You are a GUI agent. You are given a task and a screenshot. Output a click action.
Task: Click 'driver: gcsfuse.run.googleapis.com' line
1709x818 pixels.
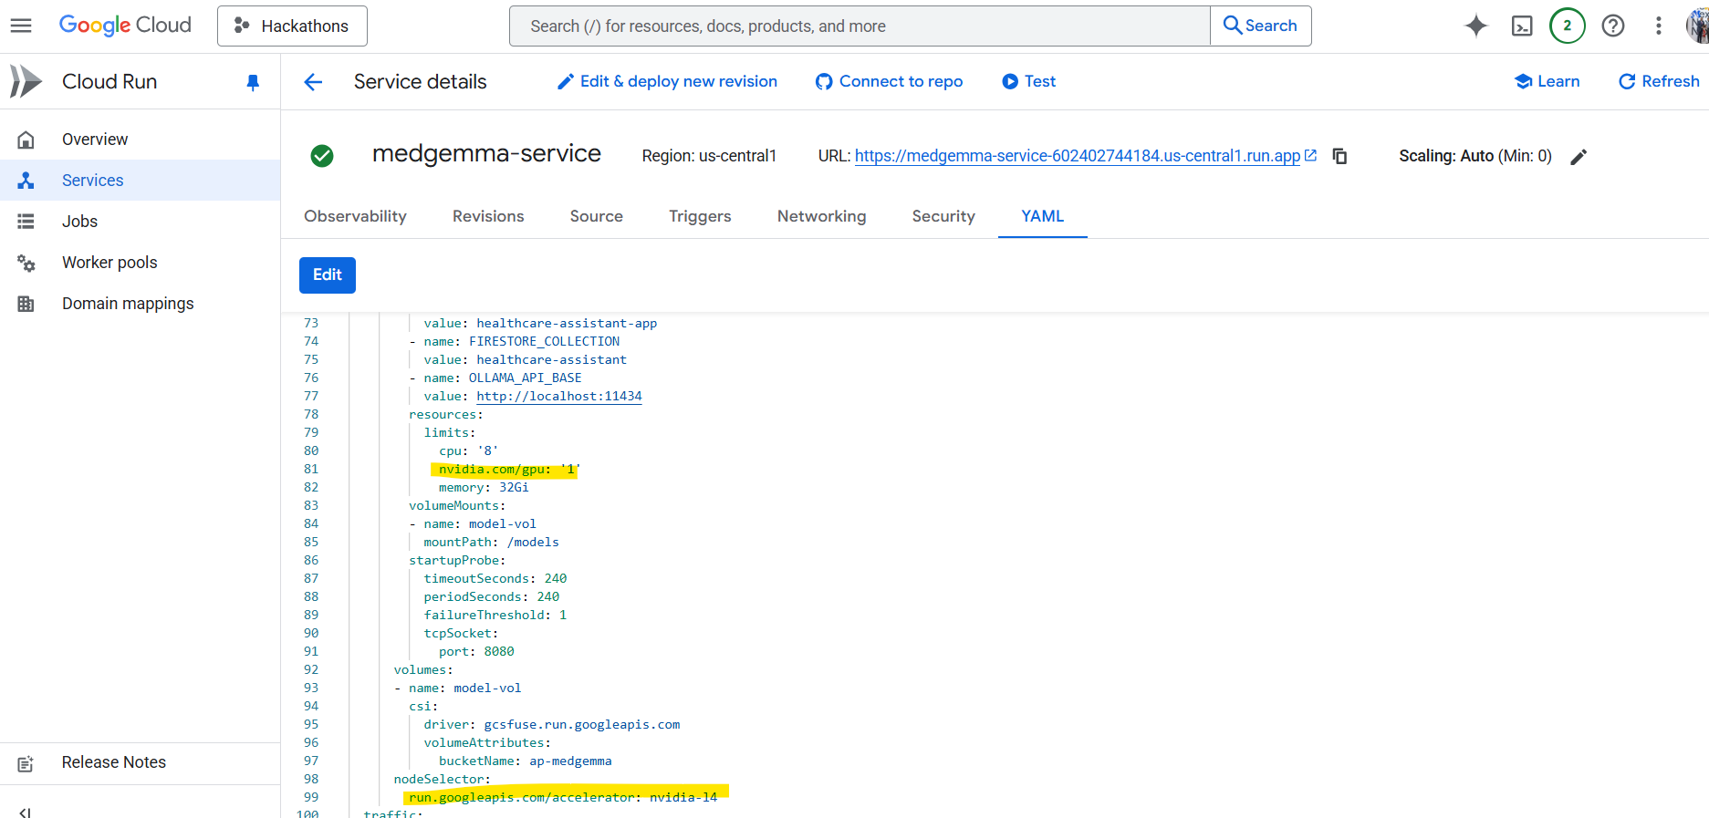pyautogui.click(x=551, y=724)
